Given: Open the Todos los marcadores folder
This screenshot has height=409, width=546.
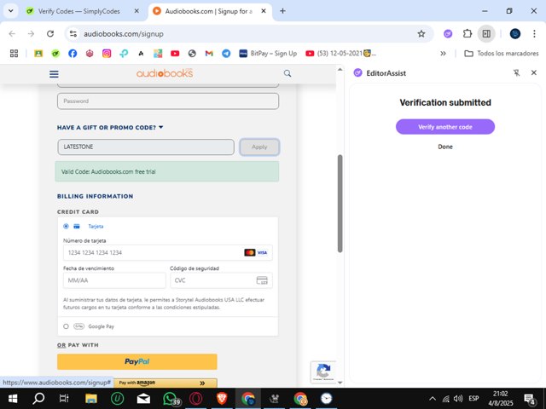Looking at the screenshot, I should (502, 53).
